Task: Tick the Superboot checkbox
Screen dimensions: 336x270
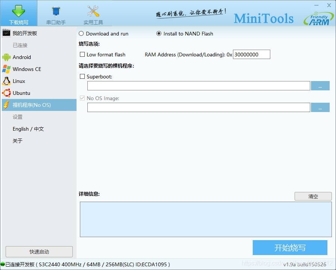Action: pyautogui.click(x=82, y=77)
